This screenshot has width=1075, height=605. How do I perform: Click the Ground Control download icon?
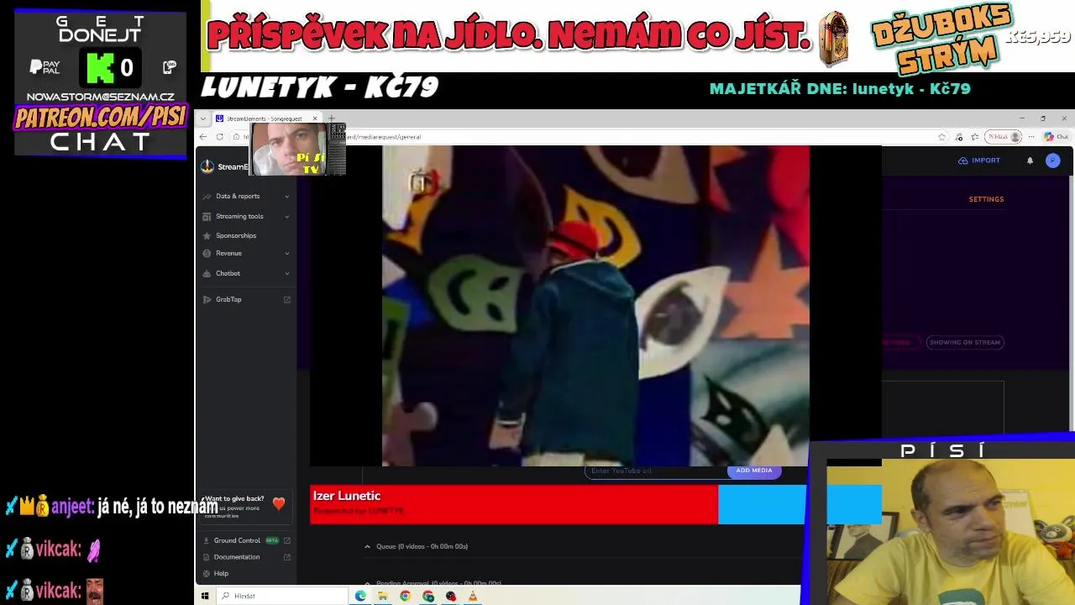pyautogui.click(x=207, y=541)
